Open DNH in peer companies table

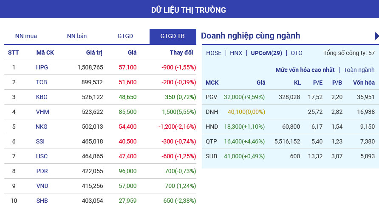coord(212,112)
